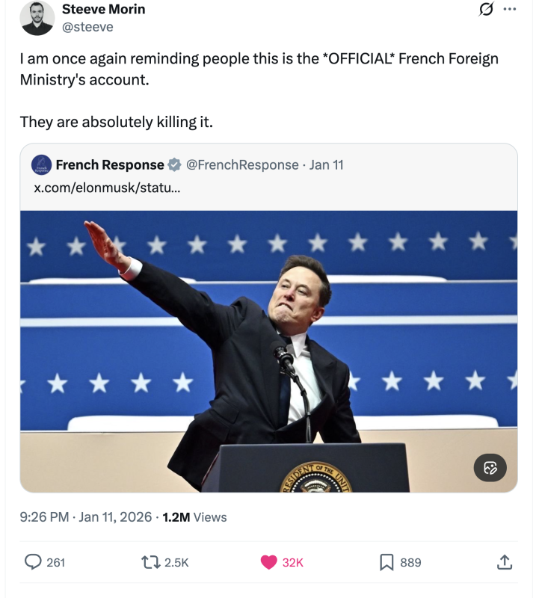Click Steeve Morin's profile avatar
The width and height of the screenshot is (542, 598).
(x=37, y=18)
